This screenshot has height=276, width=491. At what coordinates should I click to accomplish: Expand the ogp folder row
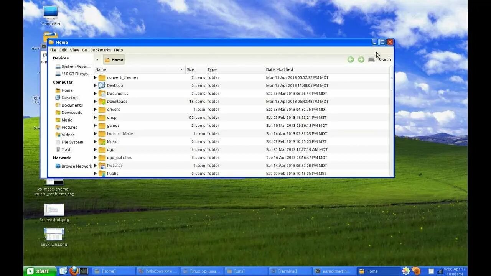pyautogui.click(x=96, y=149)
